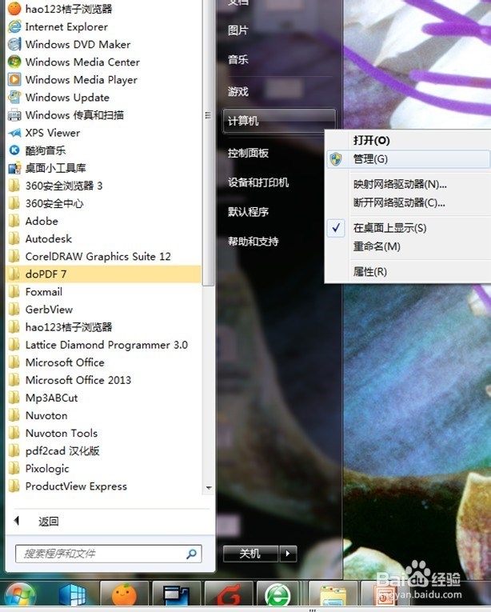Expand the doPDF 7 folder
Screen dimensions: 491x612
104,274
